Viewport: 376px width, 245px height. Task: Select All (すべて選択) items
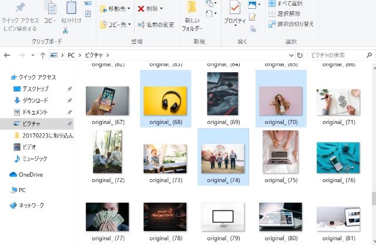click(286, 4)
